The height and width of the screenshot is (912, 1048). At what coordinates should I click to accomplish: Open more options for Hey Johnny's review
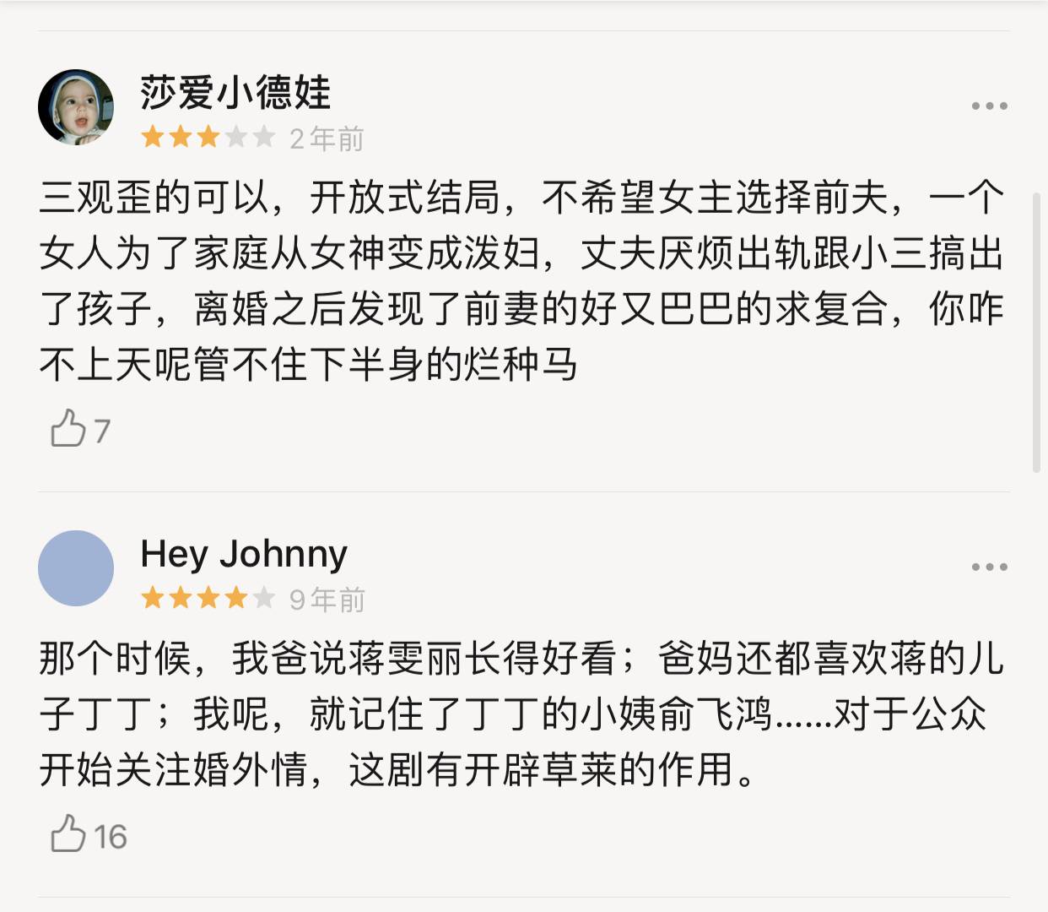click(989, 567)
